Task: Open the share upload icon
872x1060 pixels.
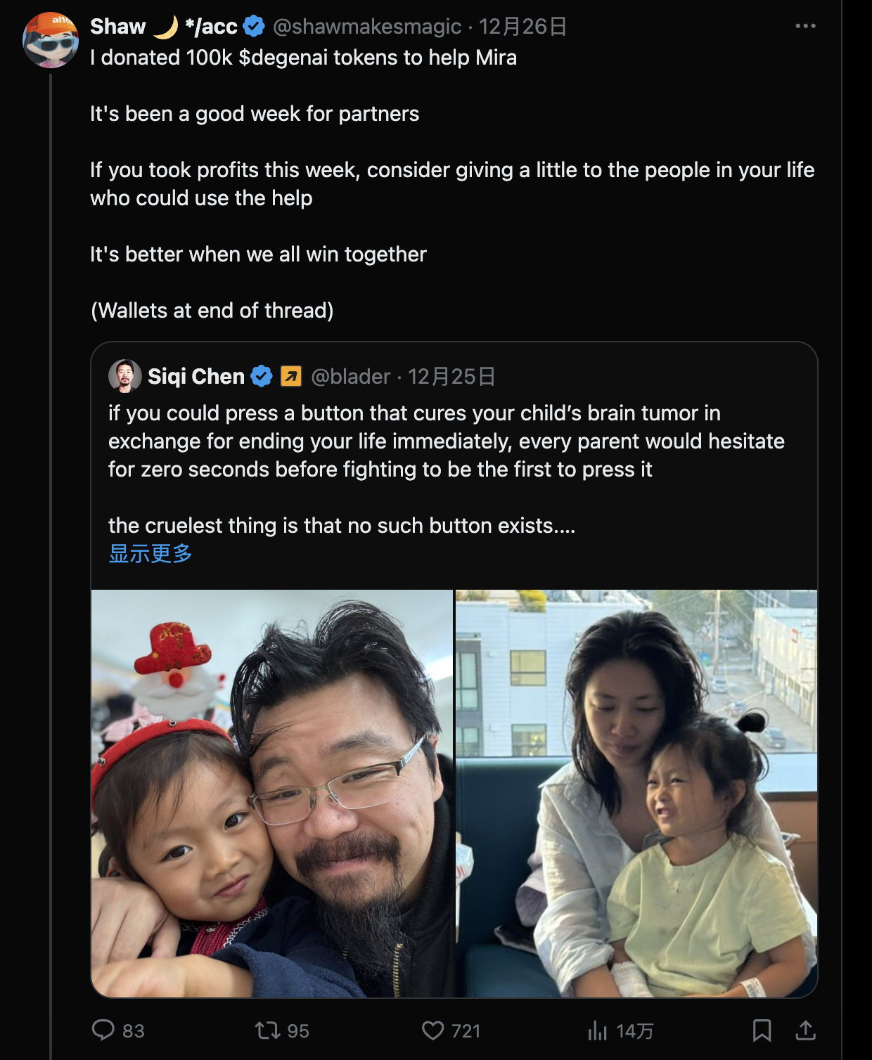Action: [x=805, y=1030]
